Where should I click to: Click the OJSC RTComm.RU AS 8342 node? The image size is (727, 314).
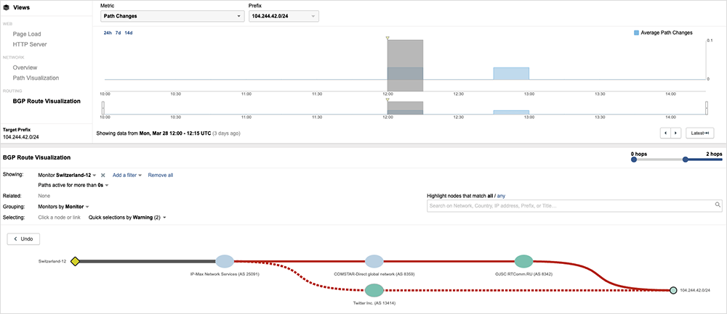pyautogui.click(x=523, y=262)
